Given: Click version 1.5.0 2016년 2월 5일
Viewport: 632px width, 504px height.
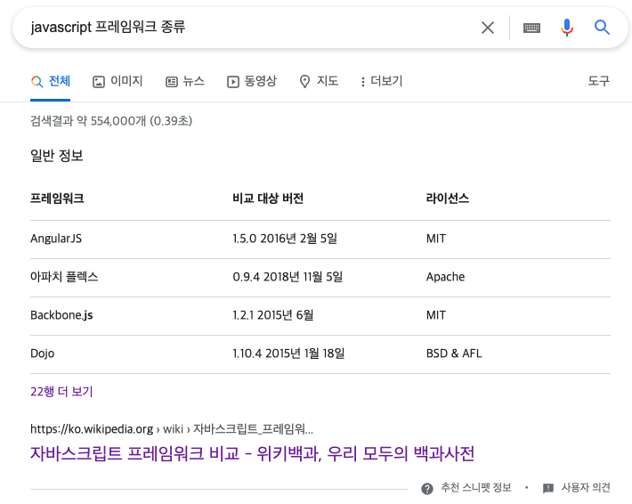Looking at the screenshot, I should pos(285,239).
